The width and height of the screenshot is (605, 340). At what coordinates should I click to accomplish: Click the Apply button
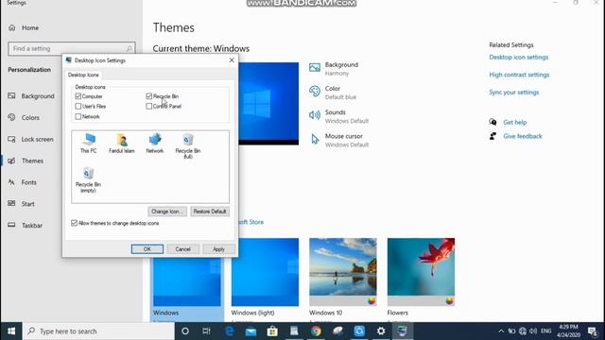[218, 249]
